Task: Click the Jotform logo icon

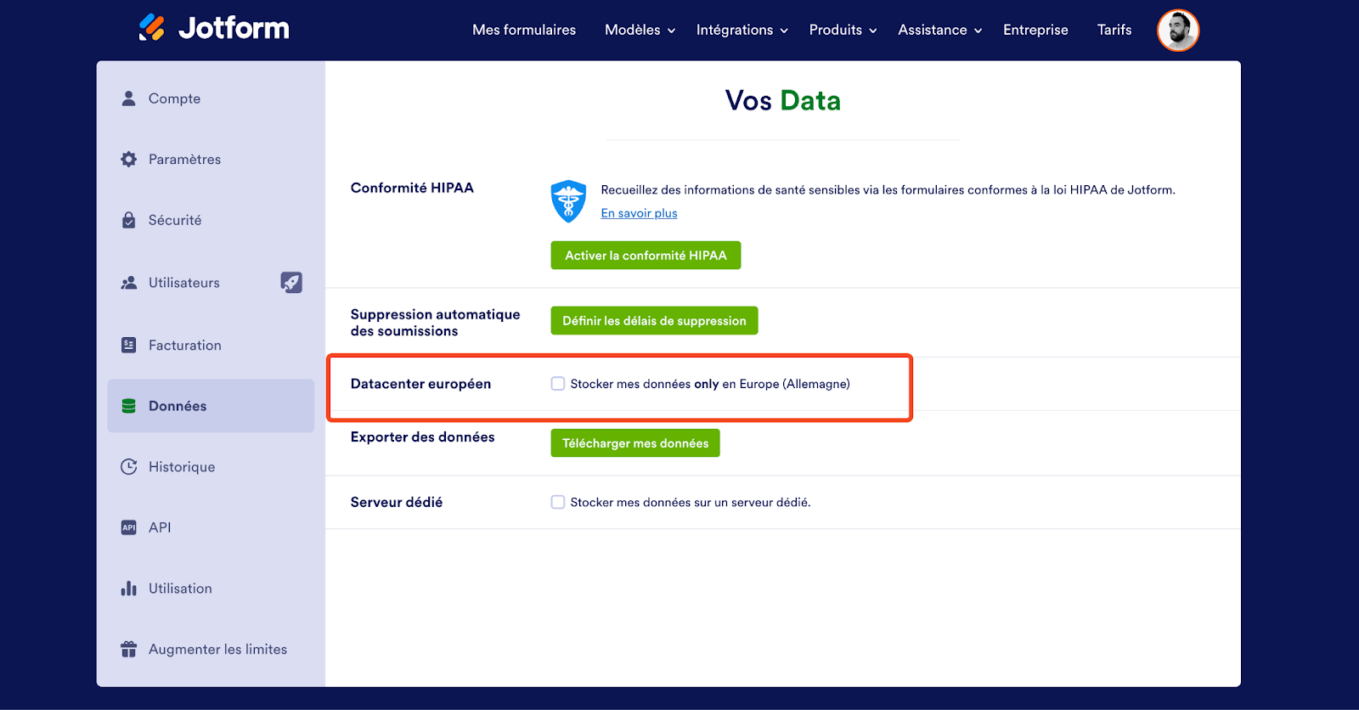Action: 152,28
